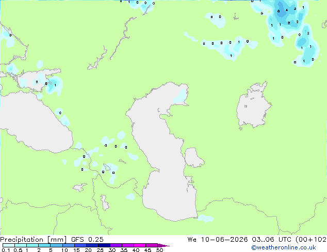Image resolution: width=327 pixels, height=252 pixels.
Task: Select the 5–10 mm legend color box
Action: (x=56, y=245)
